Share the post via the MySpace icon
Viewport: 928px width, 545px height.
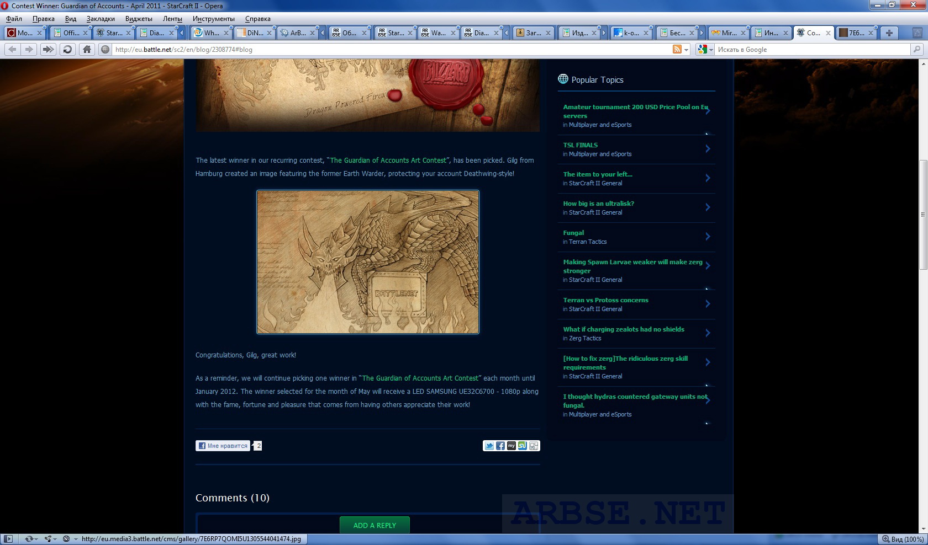(x=512, y=446)
